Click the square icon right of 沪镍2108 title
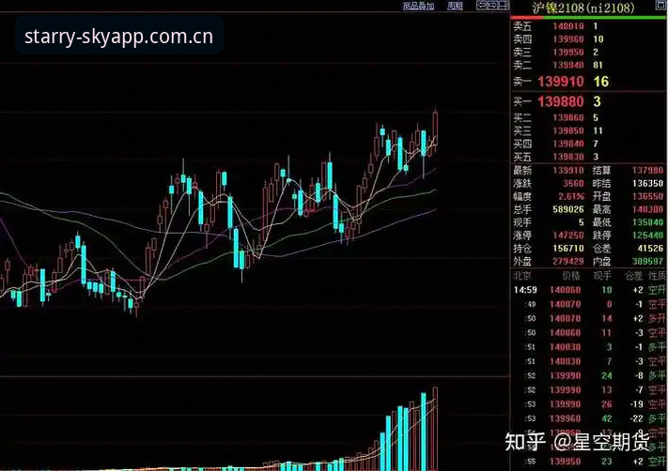The image size is (668, 471). coord(660,6)
